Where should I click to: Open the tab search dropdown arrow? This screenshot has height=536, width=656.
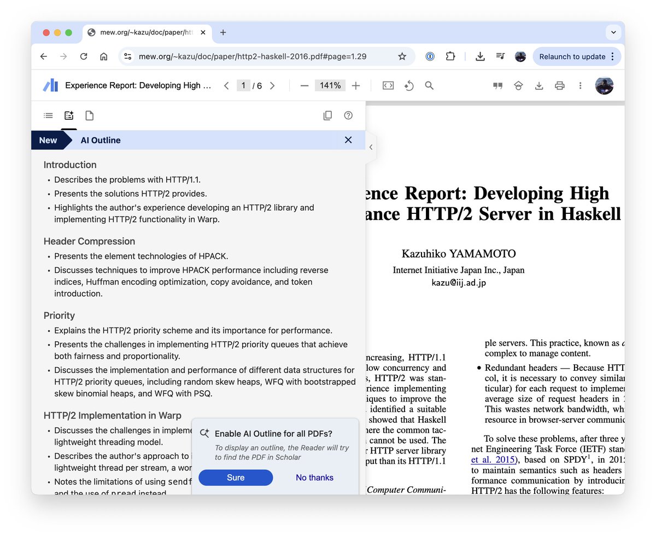click(x=613, y=33)
